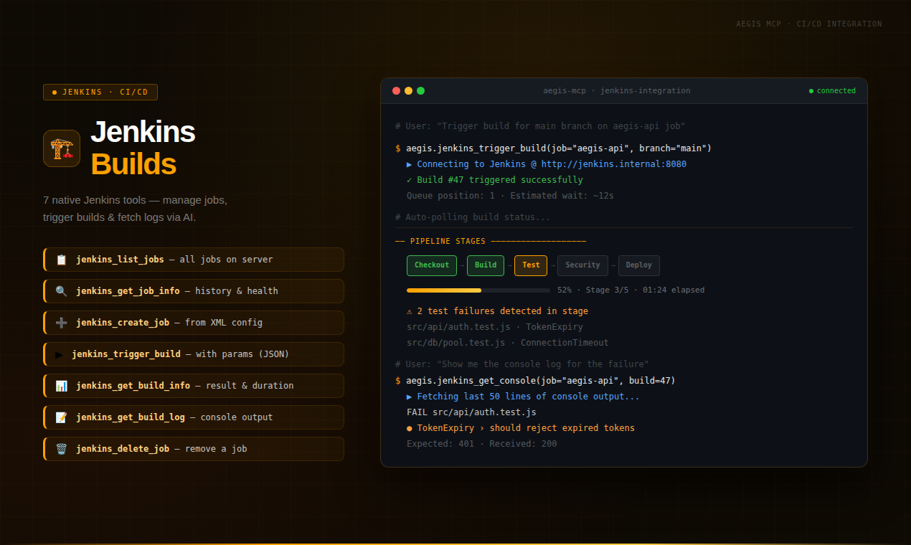Screen dimensions: 911x545
Task: Click 'Stage 3/5 · 01:24 elapsed' text
Action: pos(645,290)
